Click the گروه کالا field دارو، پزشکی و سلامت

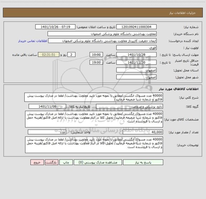point(129,106)
